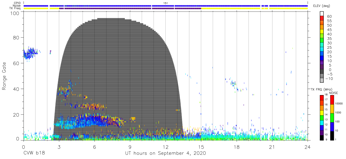346x159 pixels.
Task: Pick the black bottom segment of the TX FRQ color bar
Action: tap(321, 138)
